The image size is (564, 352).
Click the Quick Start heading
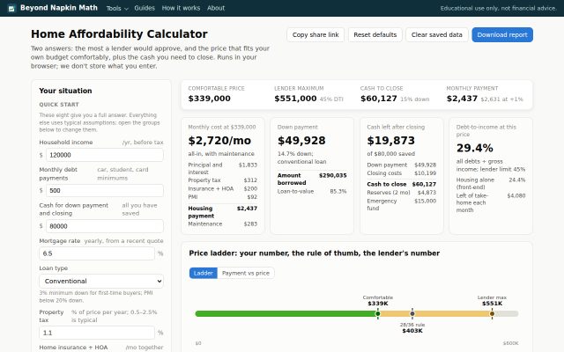point(59,105)
